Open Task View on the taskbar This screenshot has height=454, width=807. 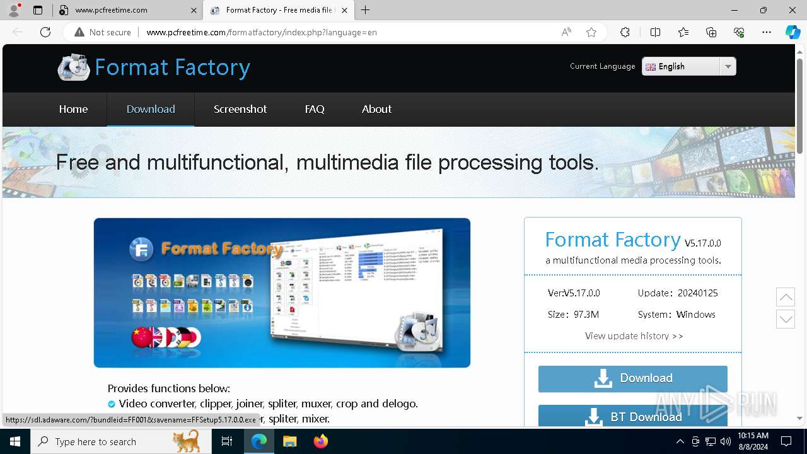pyautogui.click(x=227, y=441)
